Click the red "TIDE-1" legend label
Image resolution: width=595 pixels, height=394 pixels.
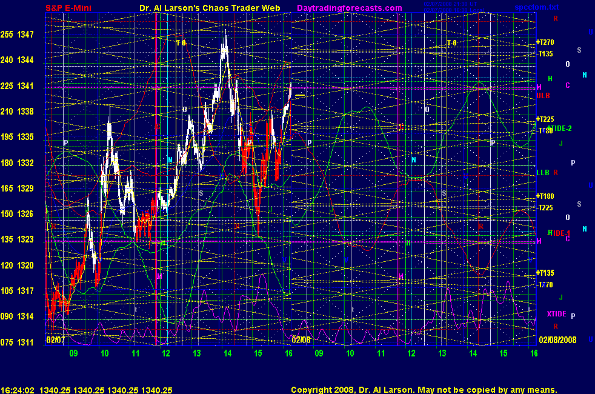(x=560, y=233)
